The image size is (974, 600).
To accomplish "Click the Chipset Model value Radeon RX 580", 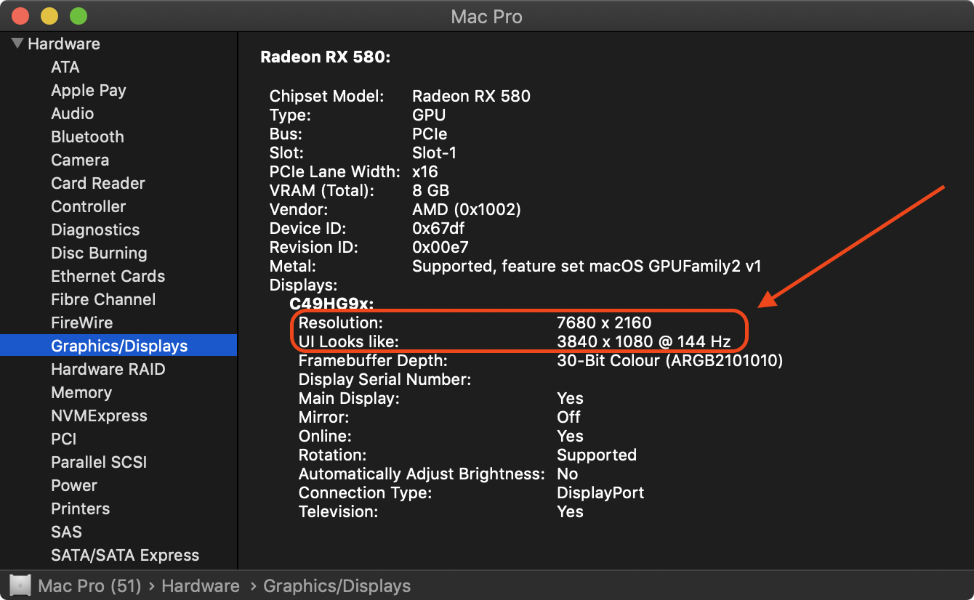I will pyautogui.click(x=471, y=96).
